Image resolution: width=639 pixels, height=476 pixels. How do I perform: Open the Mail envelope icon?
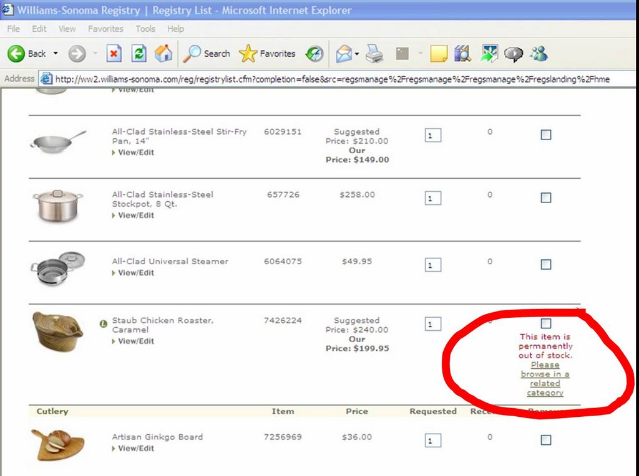pyautogui.click(x=344, y=54)
